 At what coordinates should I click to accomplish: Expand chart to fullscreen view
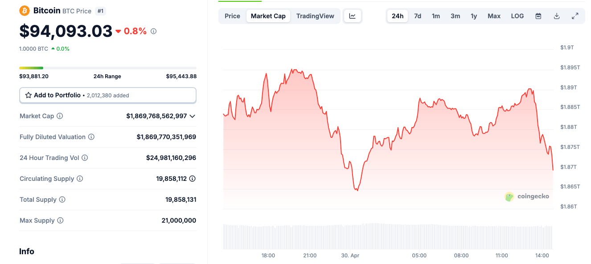[575, 16]
